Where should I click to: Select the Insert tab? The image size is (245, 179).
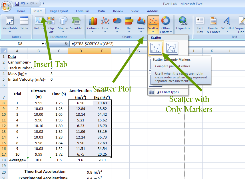tap(37, 11)
